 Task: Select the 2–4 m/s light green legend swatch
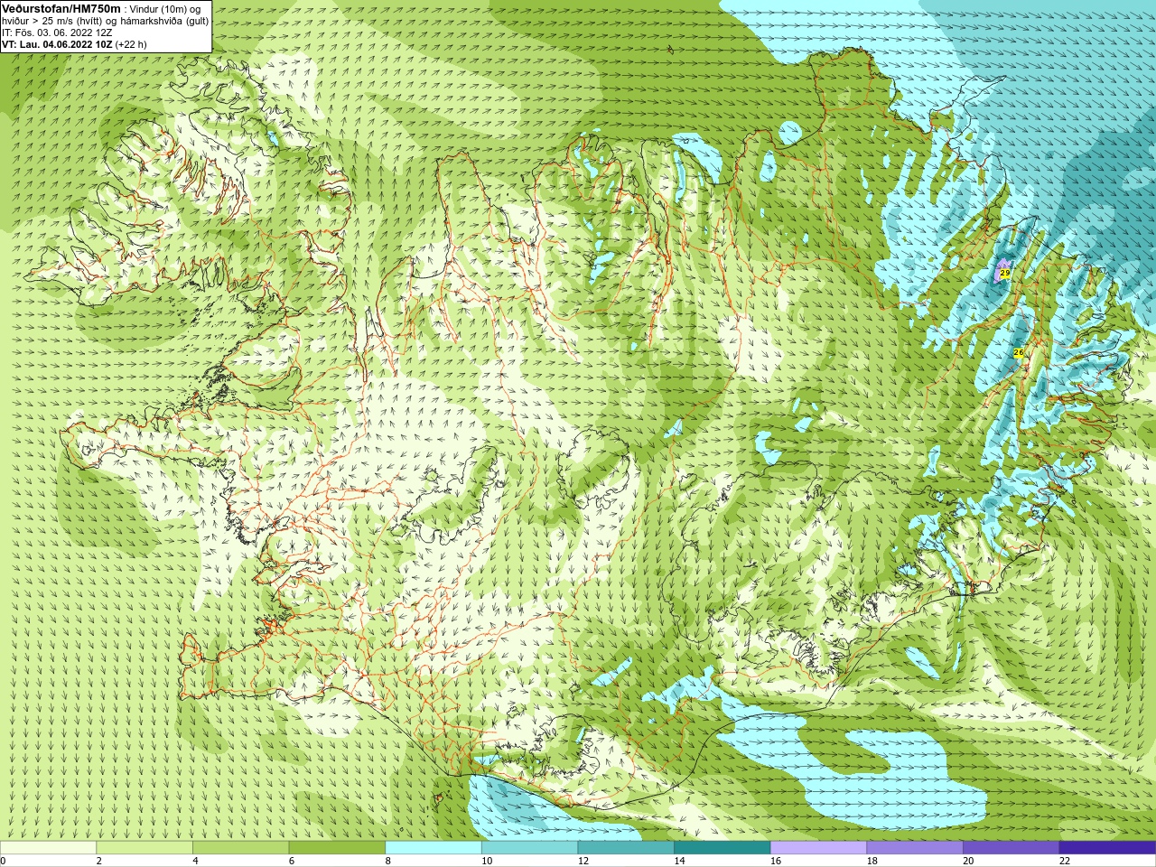pyautogui.click(x=144, y=848)
